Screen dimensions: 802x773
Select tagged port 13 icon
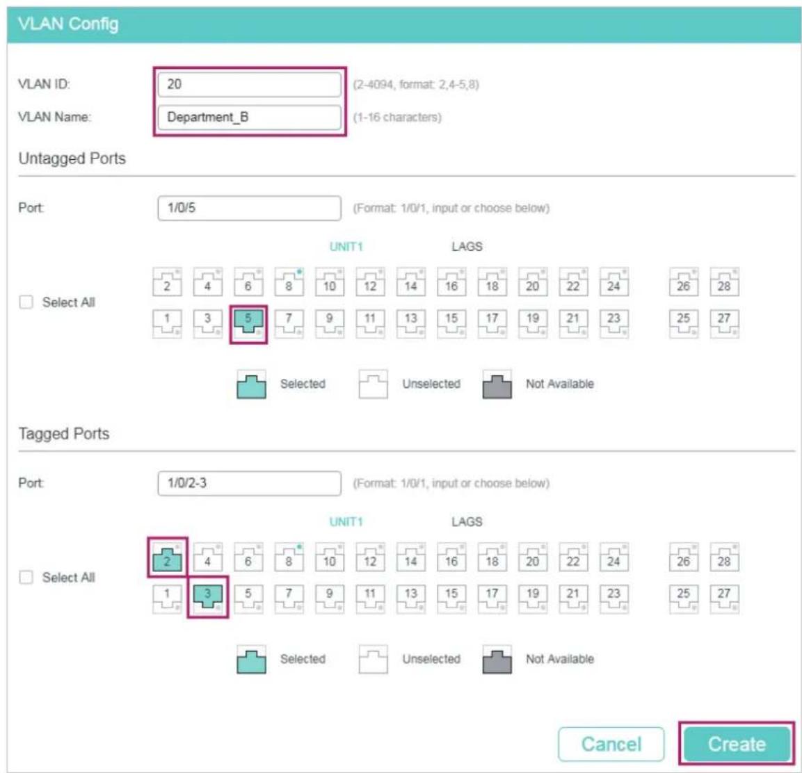coord(410,599)
